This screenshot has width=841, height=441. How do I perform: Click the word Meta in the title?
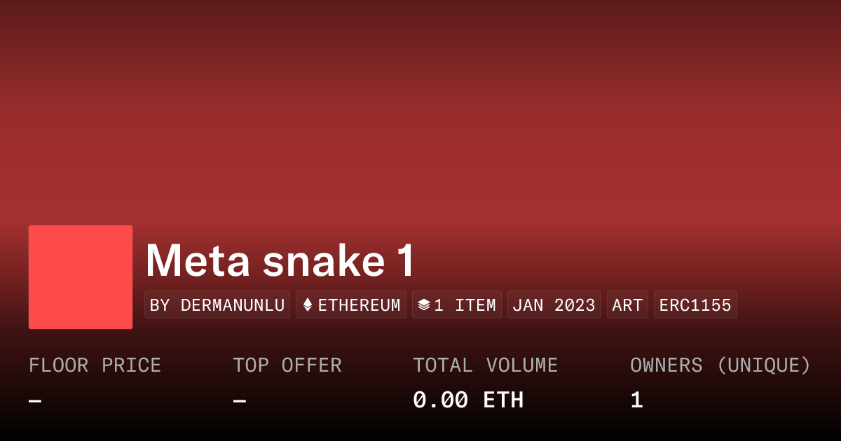[x=197, y=261]
